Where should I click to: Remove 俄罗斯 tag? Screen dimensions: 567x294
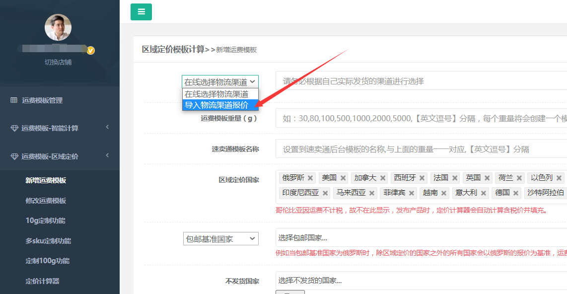point(310,178)
